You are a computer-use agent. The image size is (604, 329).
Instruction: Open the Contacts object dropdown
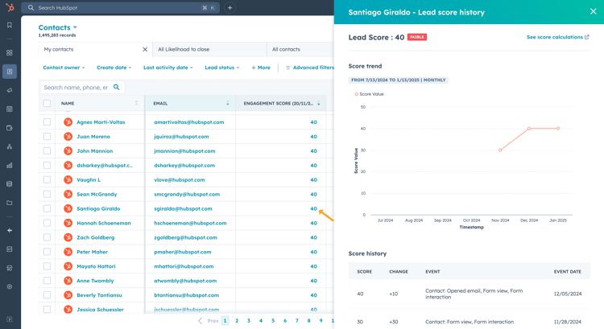(58, 27)
